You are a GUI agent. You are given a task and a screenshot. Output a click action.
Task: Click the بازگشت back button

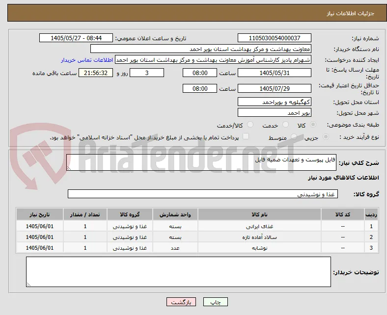click(x=181, y=302)
